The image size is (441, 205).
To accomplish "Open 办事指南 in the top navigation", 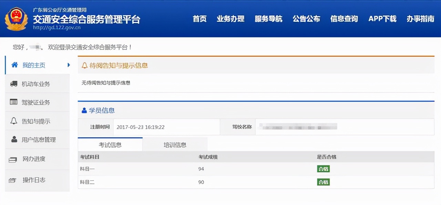I will click(x=420, y=19).
